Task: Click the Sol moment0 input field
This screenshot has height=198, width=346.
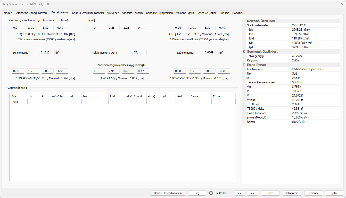Action: [x=47, y=53]
